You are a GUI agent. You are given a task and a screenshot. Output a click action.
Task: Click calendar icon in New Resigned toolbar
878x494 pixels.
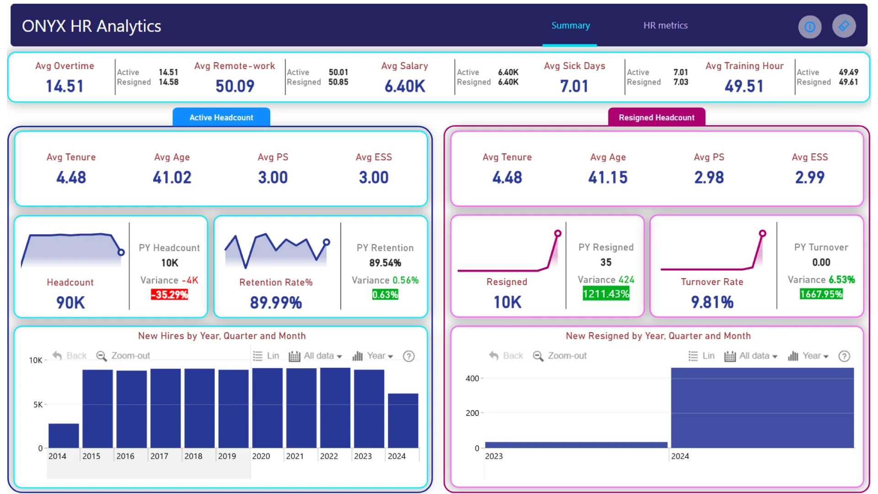(730, 356)
